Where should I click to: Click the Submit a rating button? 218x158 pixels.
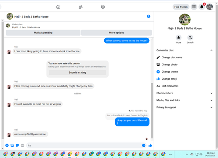click(78, 72)
